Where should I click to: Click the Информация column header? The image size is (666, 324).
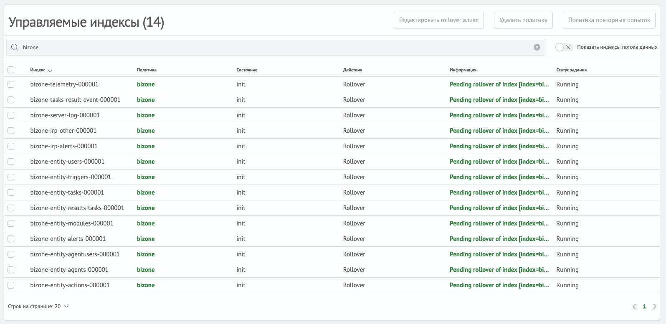coord(463,70)
